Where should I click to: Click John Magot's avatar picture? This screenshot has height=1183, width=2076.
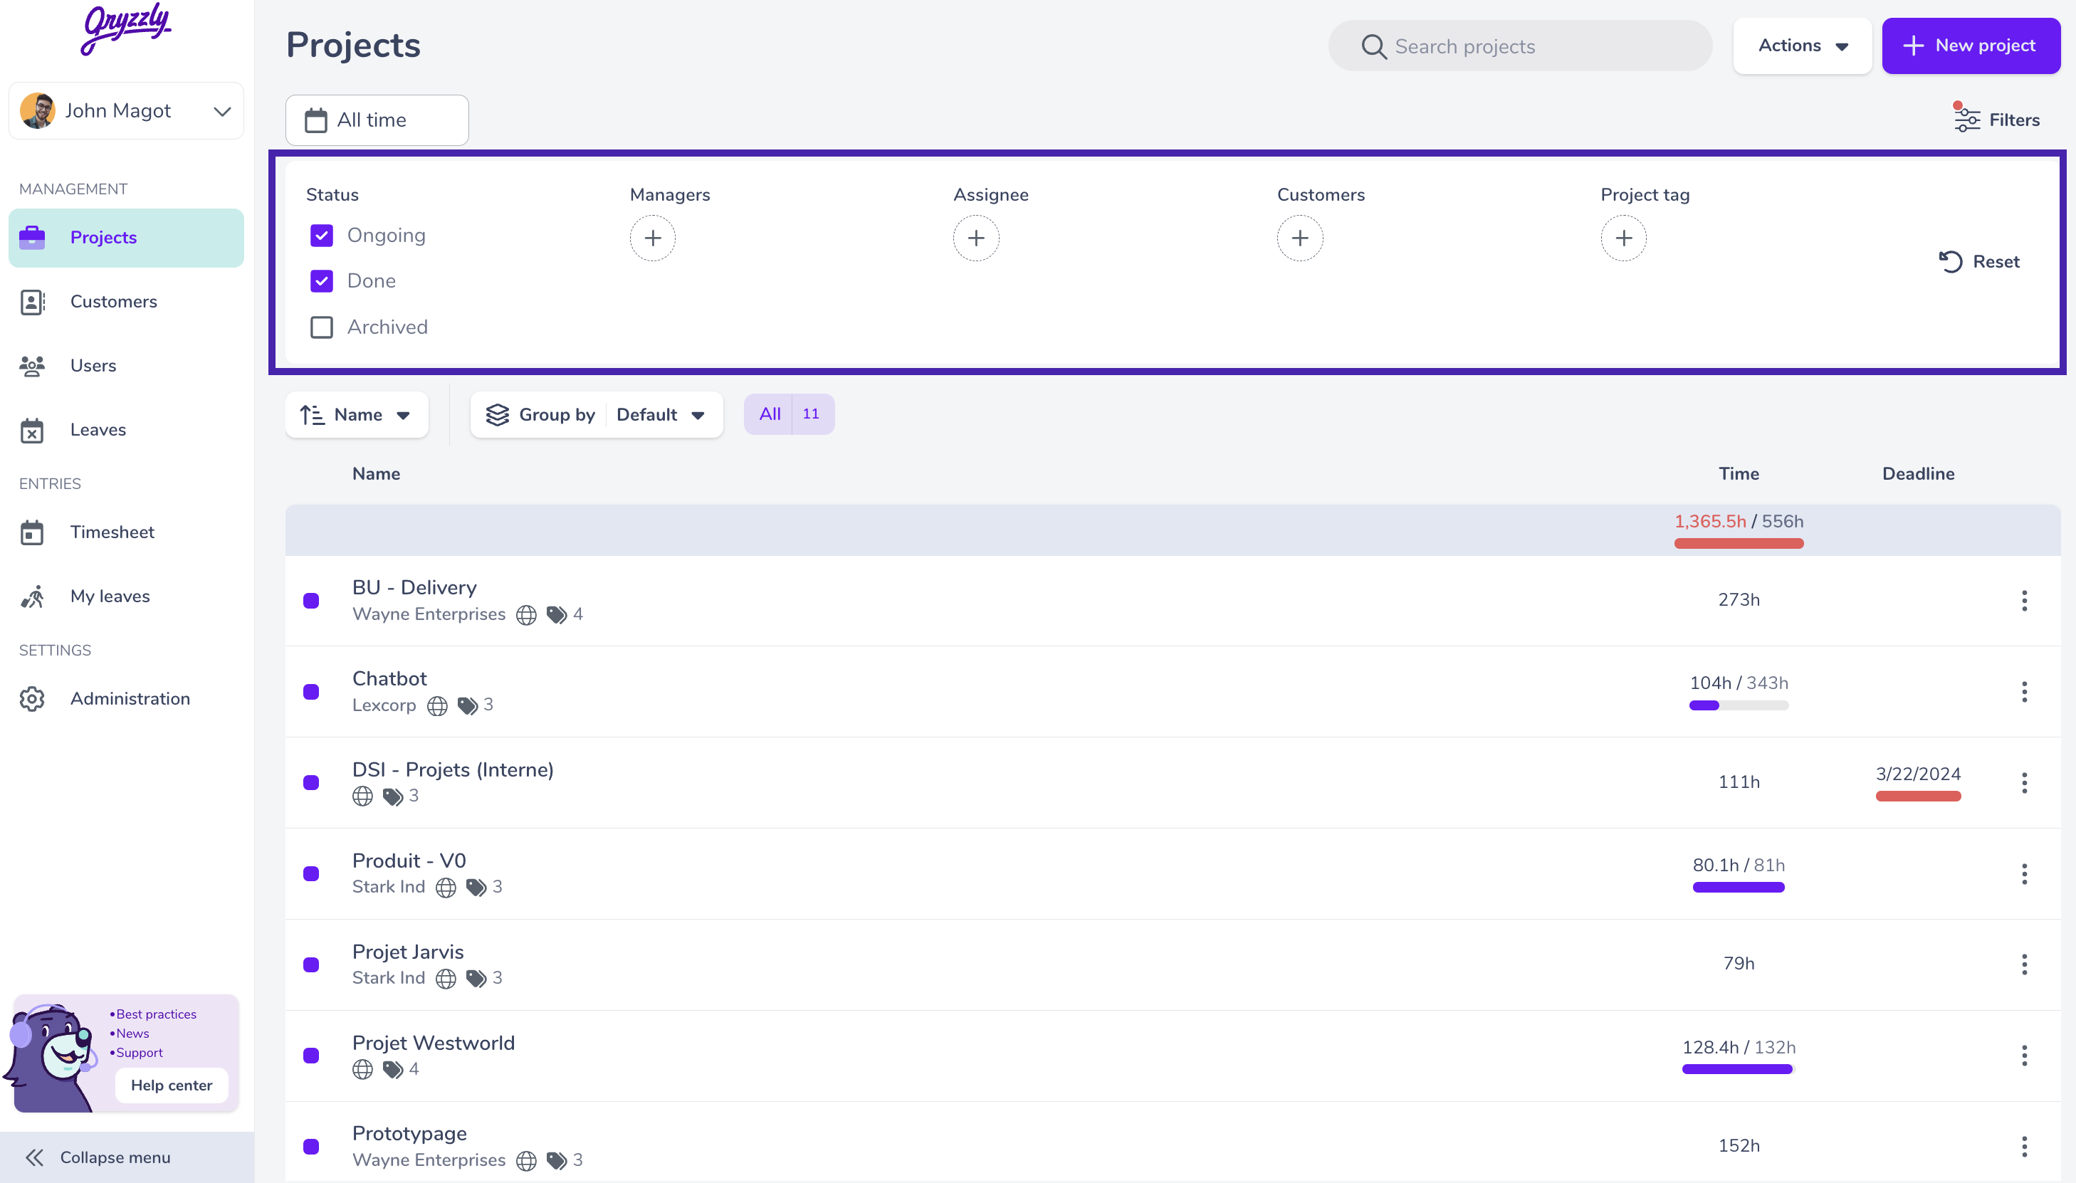[x=37, y=110]
